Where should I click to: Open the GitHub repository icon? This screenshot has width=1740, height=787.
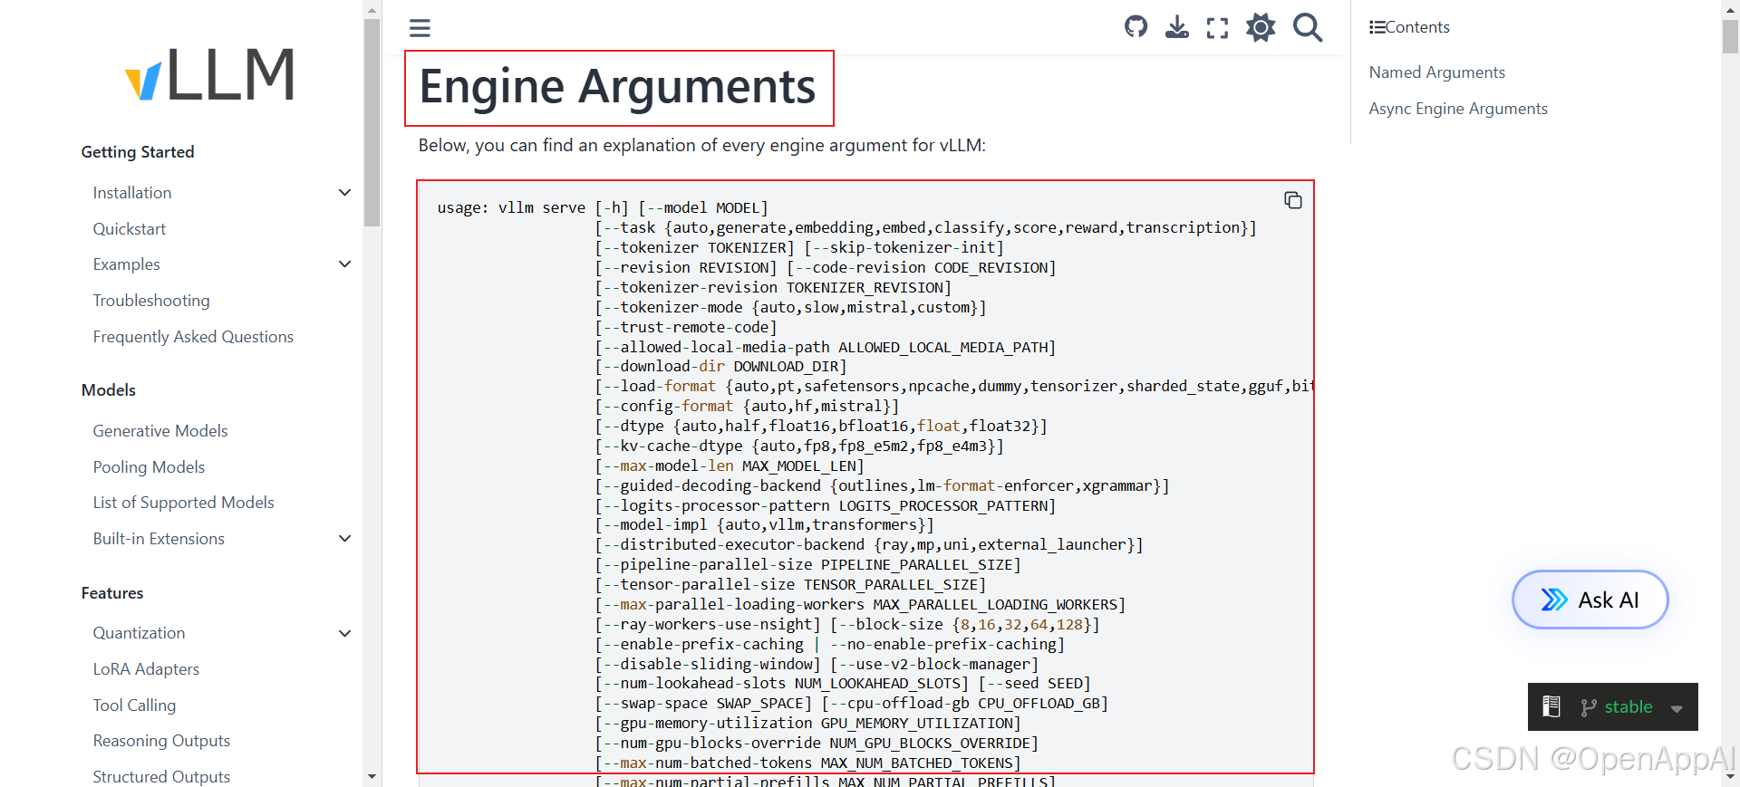pos(1136,27)
